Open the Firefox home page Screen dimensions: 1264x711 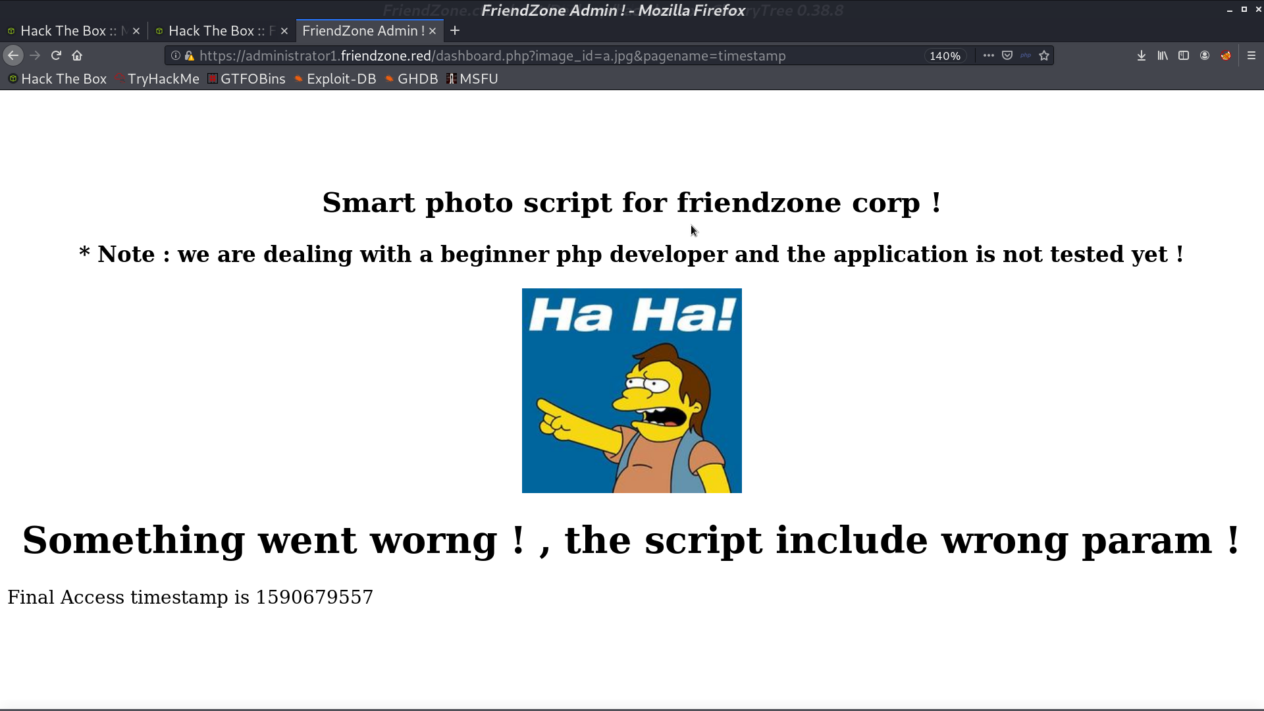click(x=77, y=56)
